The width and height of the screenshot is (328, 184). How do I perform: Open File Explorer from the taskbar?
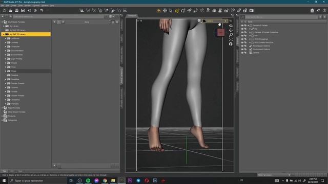click(113, 180)
